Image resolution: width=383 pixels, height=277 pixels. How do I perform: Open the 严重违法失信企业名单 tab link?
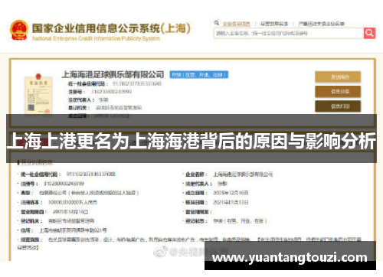(322, 24)
